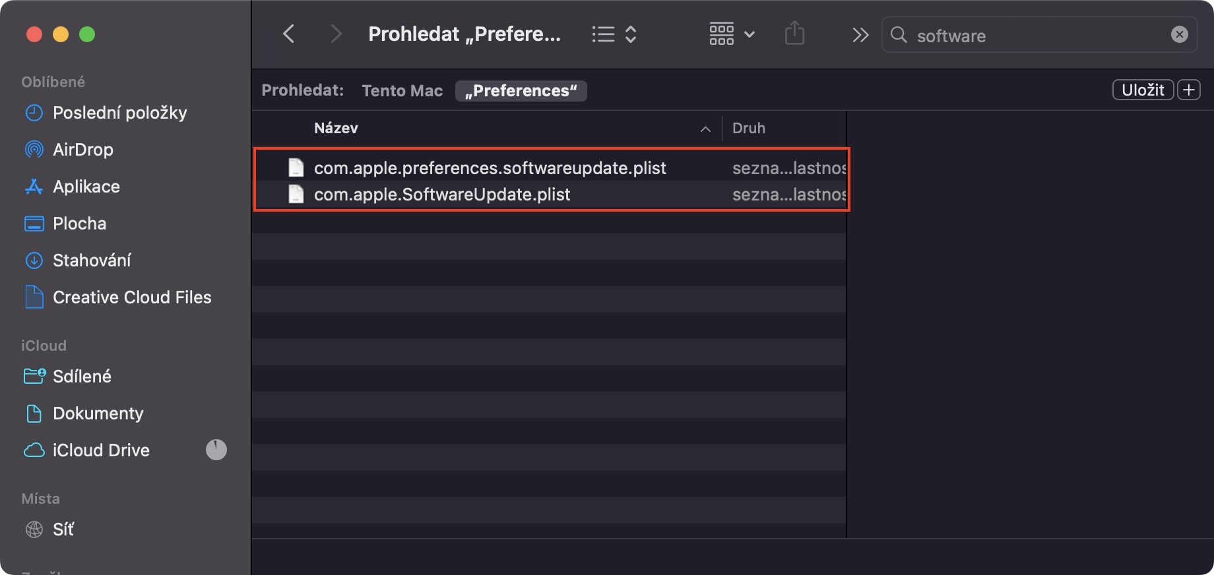Select com.apple.preferences.softwareupdate.plist file

490,168
